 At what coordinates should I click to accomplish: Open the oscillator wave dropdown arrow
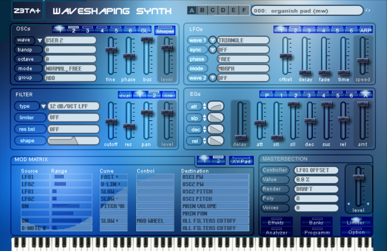point(40,40)
